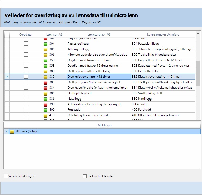Click the scroll down arrow of the table

coord(198,117)
